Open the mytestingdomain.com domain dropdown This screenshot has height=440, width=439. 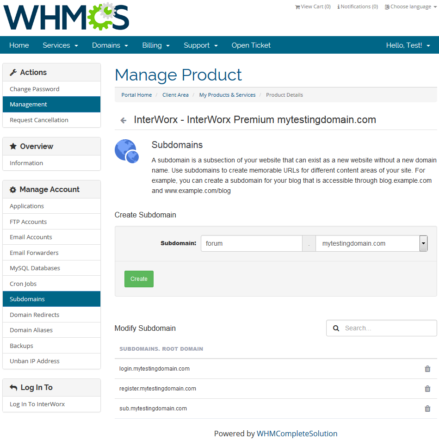(371, 243)
